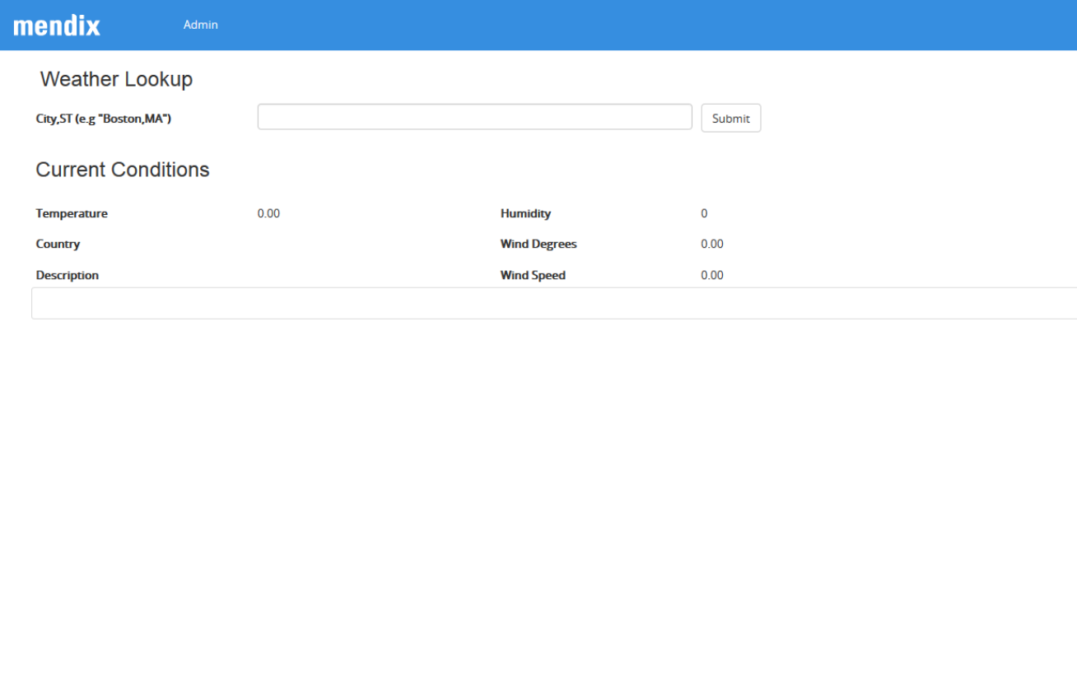Click the Humidity value 0
The image size is (1077, 676).
coord(704,213)
